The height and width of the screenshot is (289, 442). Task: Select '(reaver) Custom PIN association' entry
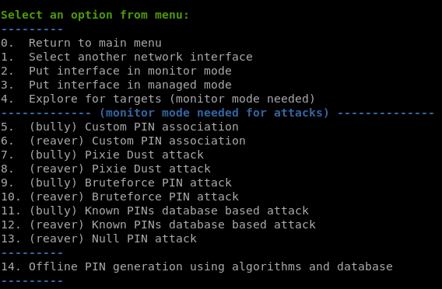point(123,141)
